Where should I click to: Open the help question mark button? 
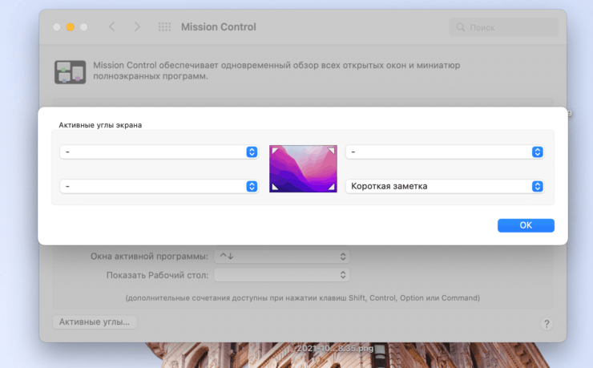click(x=546, y=324)
